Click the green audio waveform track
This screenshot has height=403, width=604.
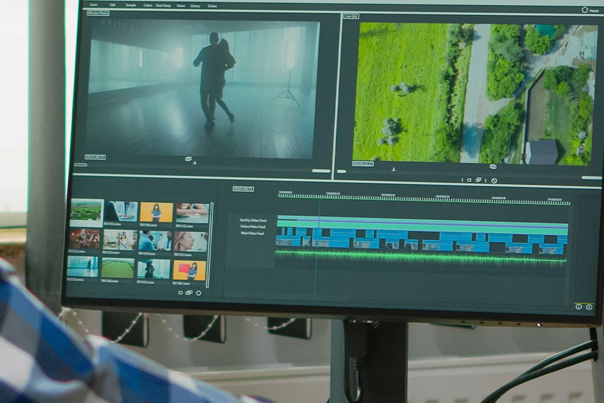[x=421, y=257]
